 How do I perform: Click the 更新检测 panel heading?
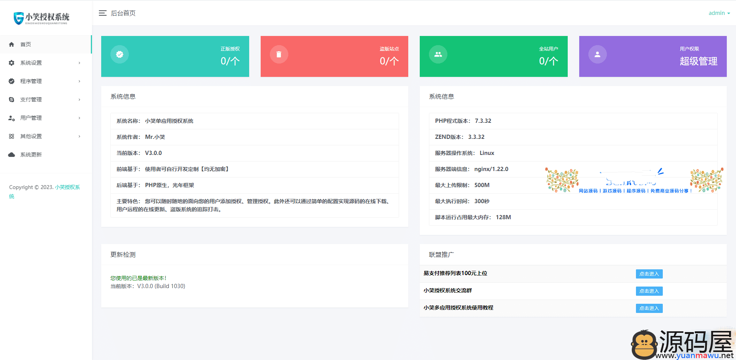[x=123, y=255]
